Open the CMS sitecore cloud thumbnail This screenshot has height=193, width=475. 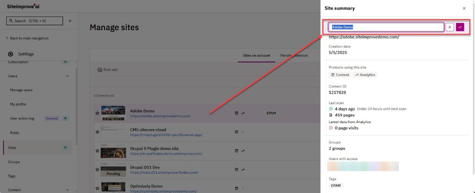(x=113, y=132)
